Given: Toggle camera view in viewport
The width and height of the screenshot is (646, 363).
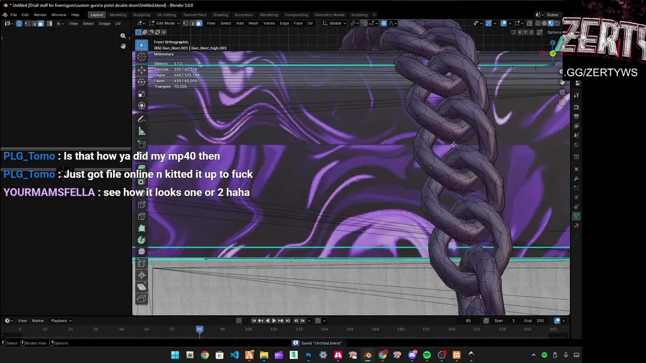Looking at the screenshot, I should pos(562,92).
